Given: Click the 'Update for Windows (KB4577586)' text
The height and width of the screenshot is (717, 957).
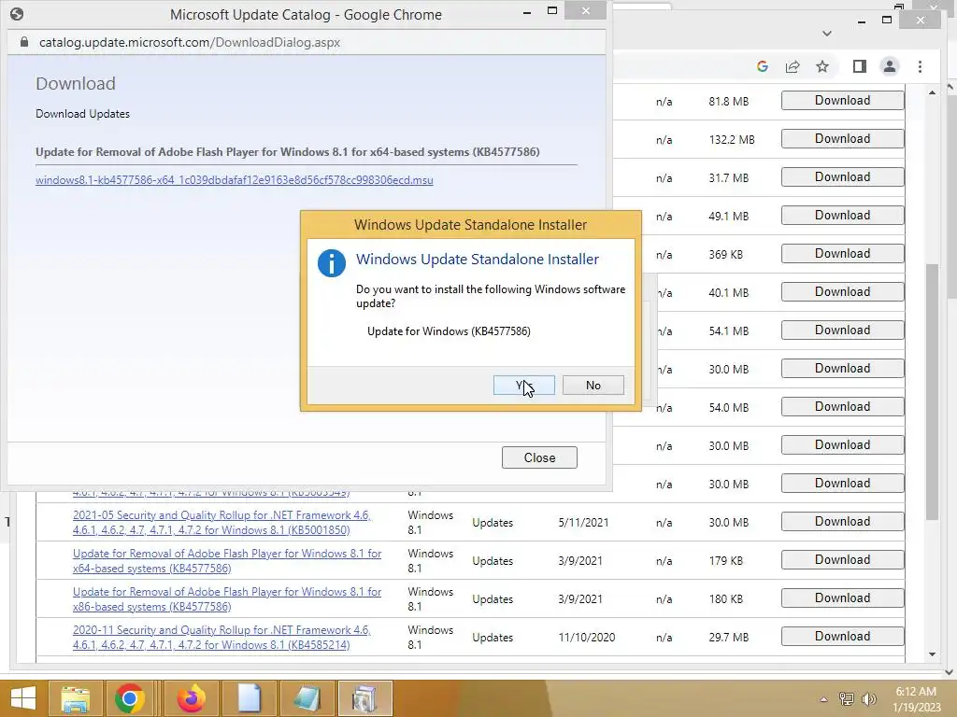Looking at the screenshot, I should pyautogui.click(x=449, y=331).
